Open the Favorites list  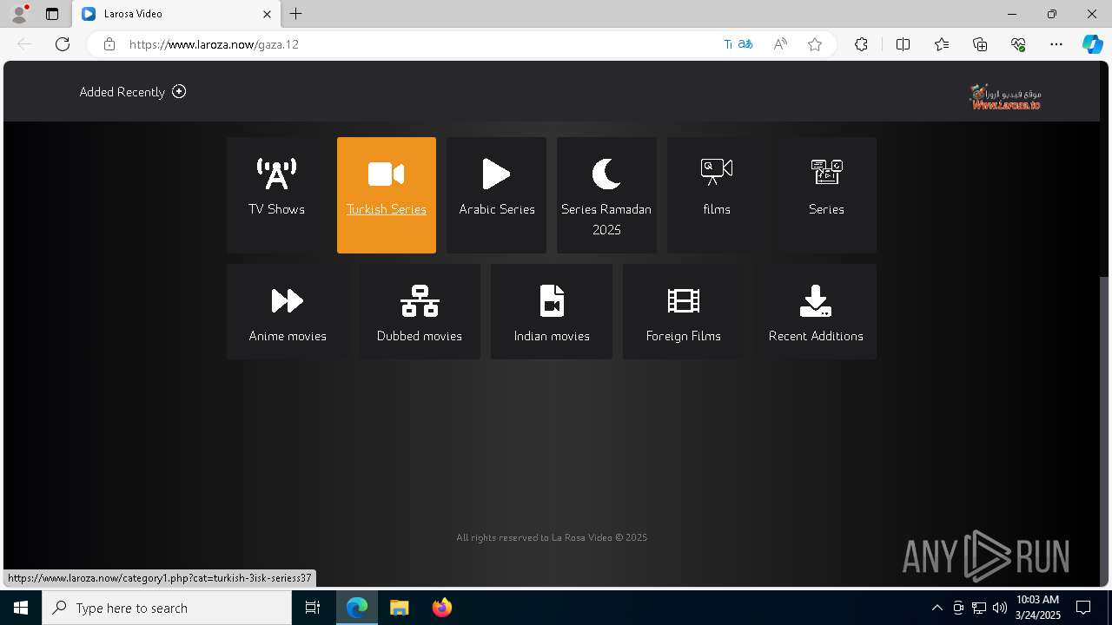942,44
